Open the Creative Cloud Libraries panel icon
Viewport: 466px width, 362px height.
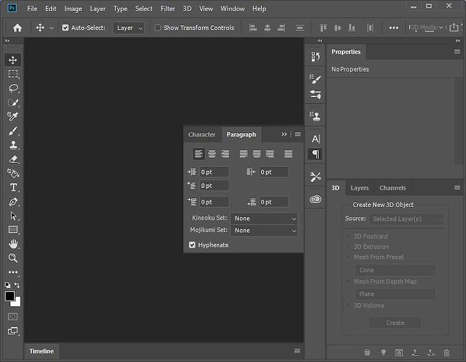click(x=315, y=199)
